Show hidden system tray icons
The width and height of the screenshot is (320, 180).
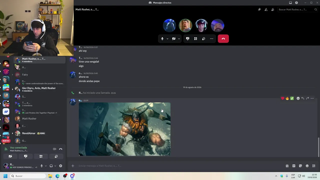coord(276,176)
